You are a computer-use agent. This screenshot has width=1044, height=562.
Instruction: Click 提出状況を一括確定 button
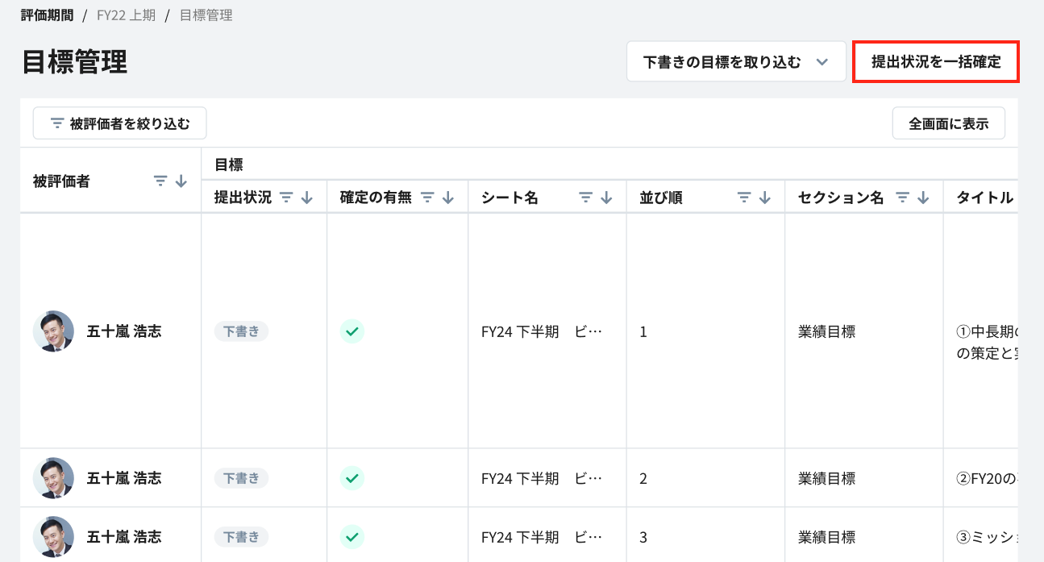click(936, 62)
